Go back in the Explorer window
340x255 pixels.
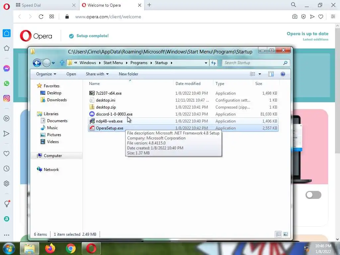[x=37, y=63]
